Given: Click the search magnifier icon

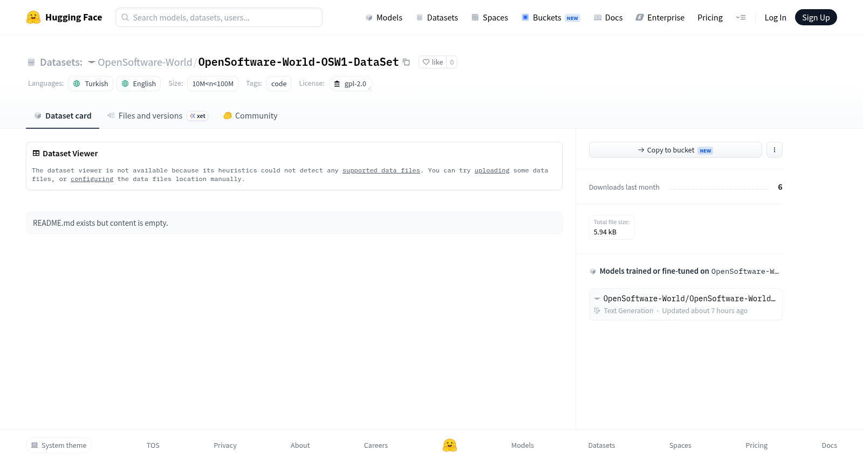Looking at the screenshot, I should 125,17.
